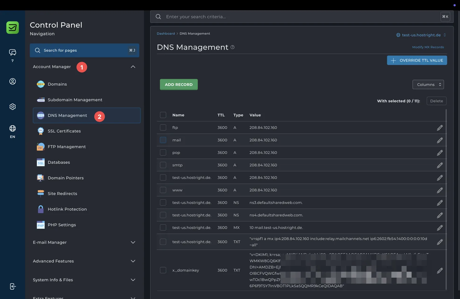460x299 pixels.
Task: Click the Type column header
Action: tap(238, 115)
